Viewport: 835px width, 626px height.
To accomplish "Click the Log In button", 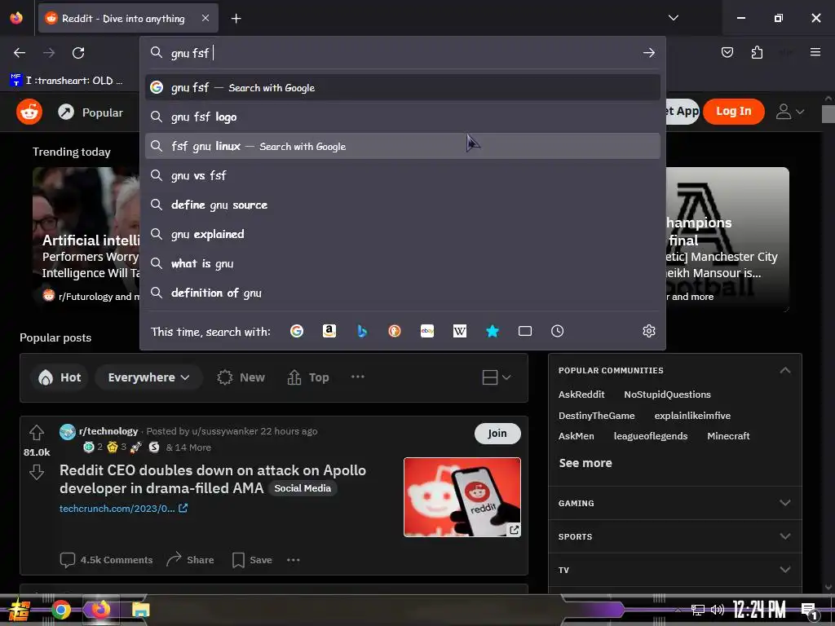I will (x=733, y=111).
